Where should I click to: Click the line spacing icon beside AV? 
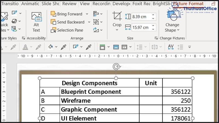(180, 47)
